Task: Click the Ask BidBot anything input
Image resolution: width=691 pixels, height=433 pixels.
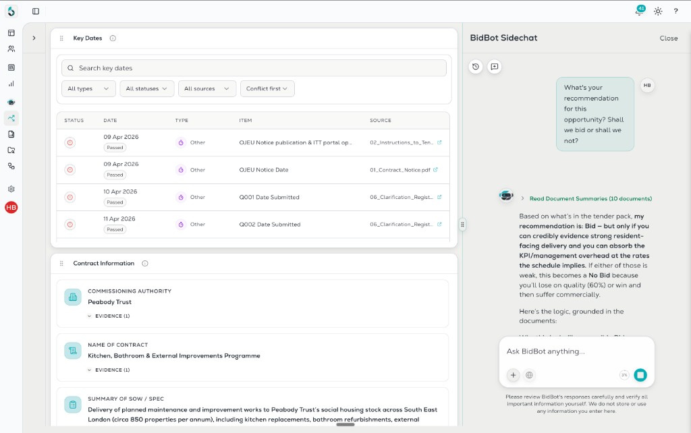Action: click(x=576, y=351)
